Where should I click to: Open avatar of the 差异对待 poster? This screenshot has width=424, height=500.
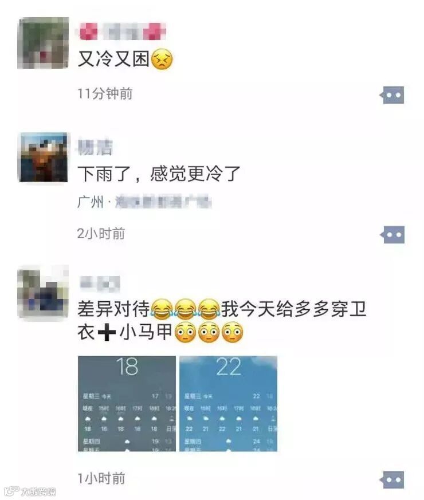coord(43,292)
